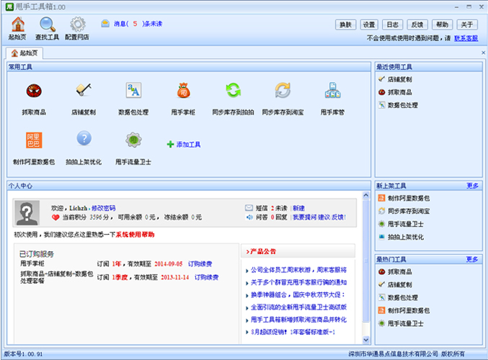Click 订购续费 for 甩手掌柜
The width and height of the screenshot is (488, 360).
[x=200, y=264]
